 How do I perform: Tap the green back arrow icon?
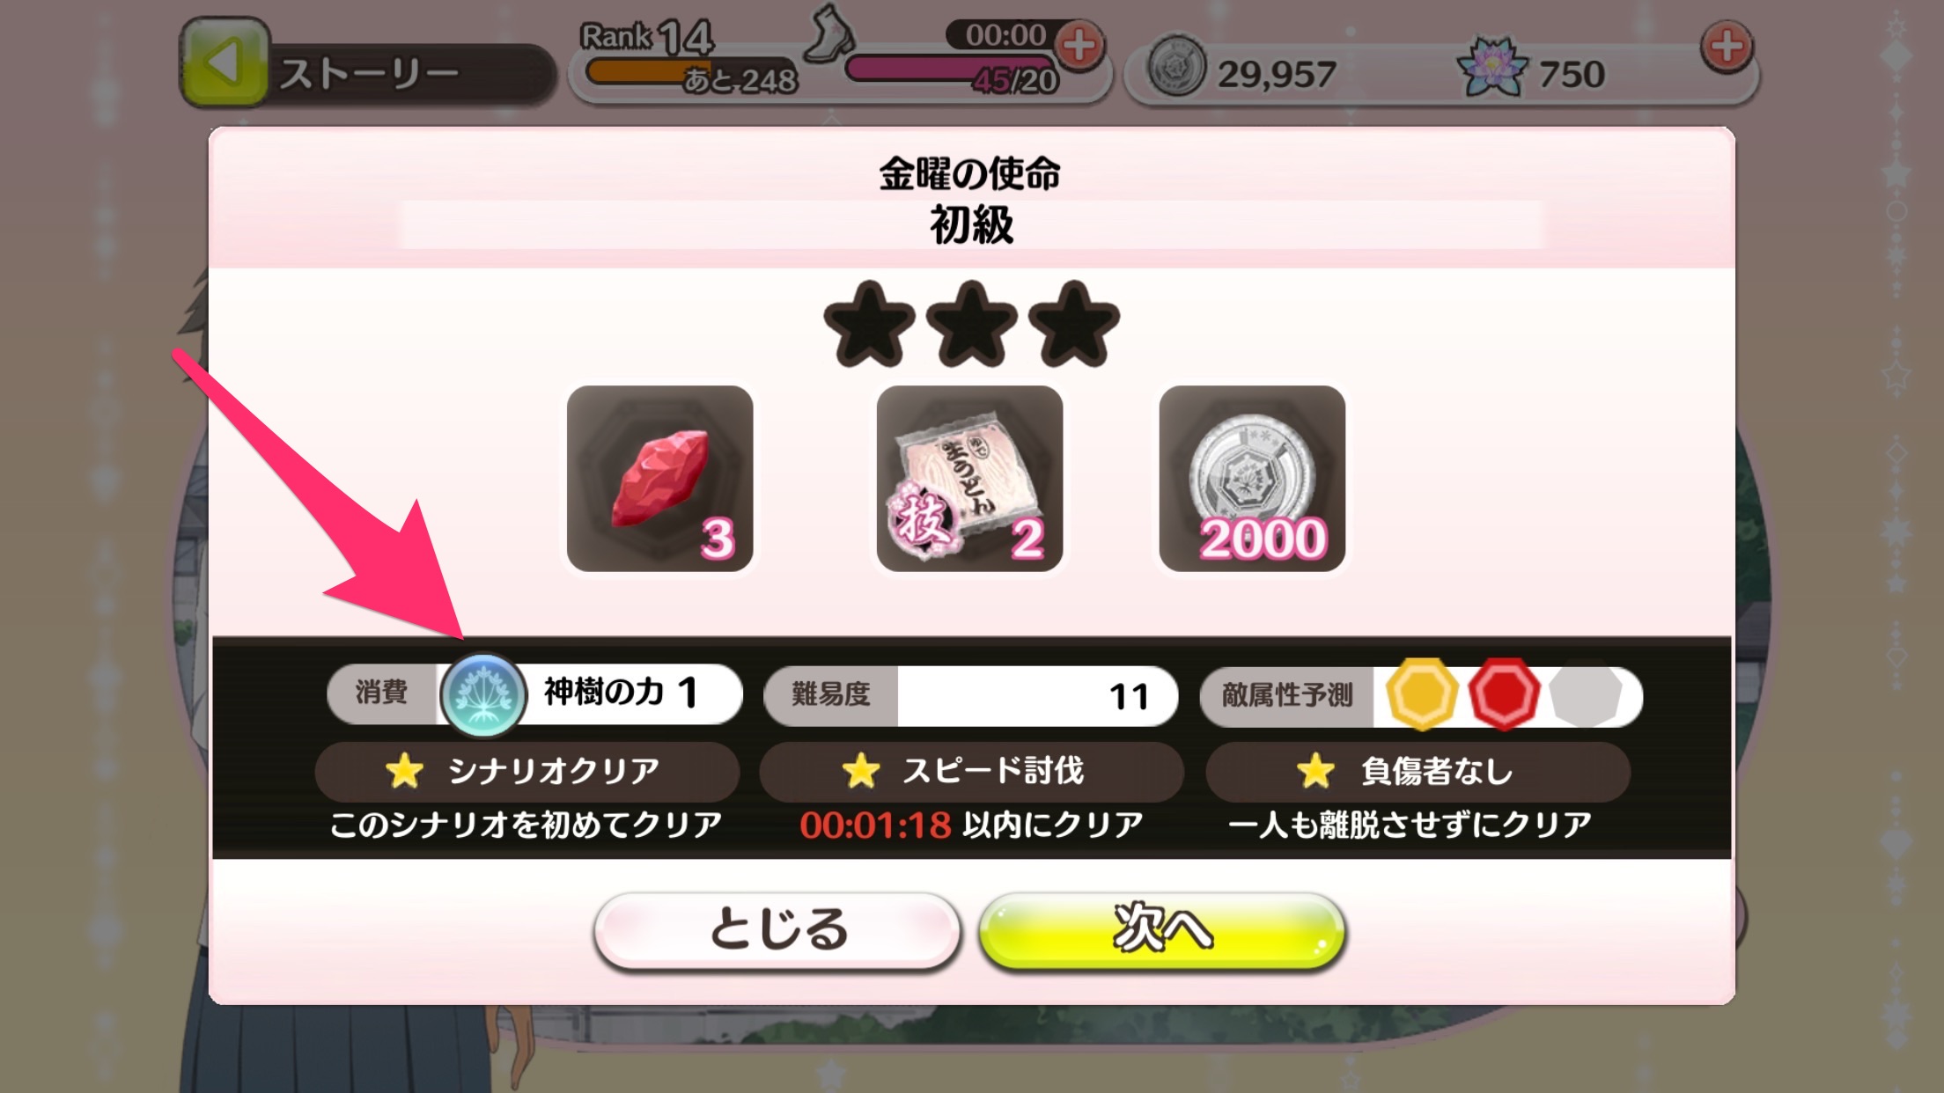click(x=224, y=63)
